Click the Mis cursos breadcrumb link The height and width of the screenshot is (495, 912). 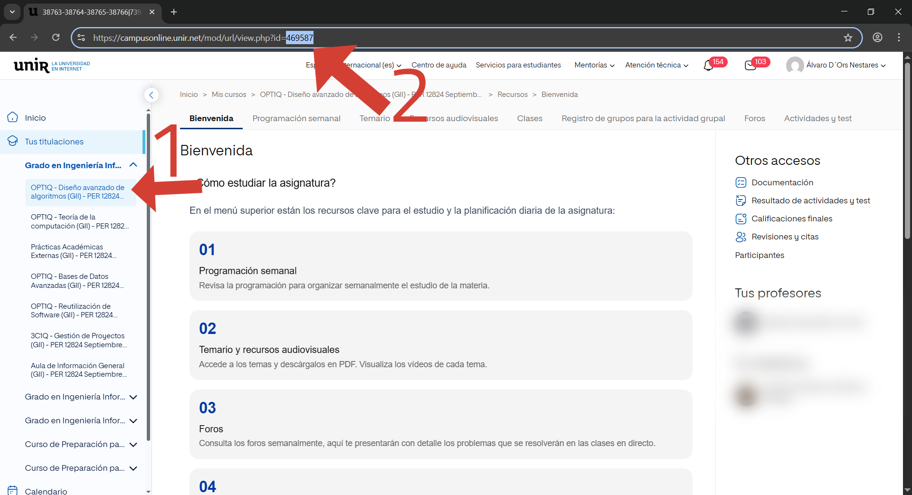coord(229,95)
